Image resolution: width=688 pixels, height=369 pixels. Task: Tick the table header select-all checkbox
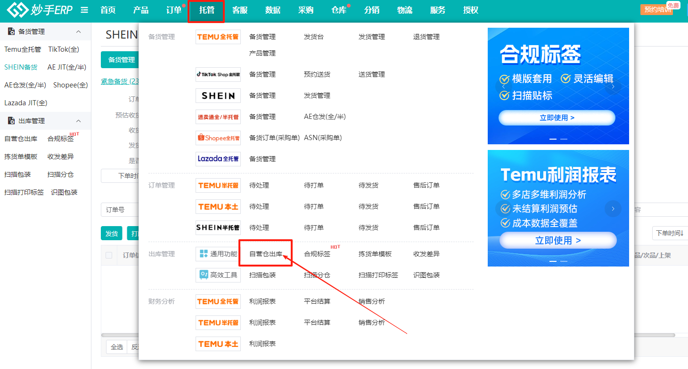pos(109,255)
